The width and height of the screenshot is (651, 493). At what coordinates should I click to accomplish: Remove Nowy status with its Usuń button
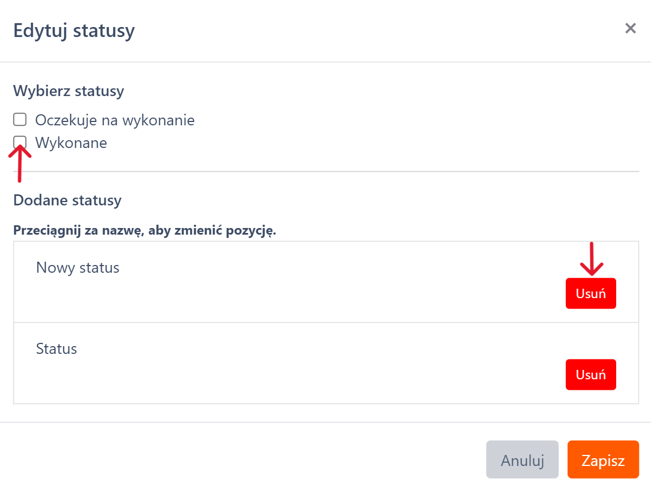click(x=590, y=293)
